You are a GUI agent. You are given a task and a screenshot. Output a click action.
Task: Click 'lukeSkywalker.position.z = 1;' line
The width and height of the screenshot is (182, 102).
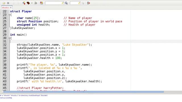(41, 55)
